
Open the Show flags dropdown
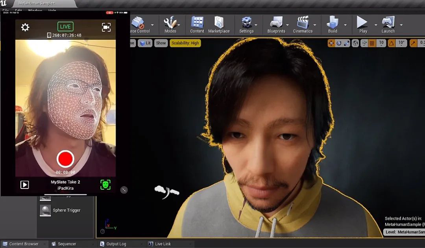coord(161,43)
